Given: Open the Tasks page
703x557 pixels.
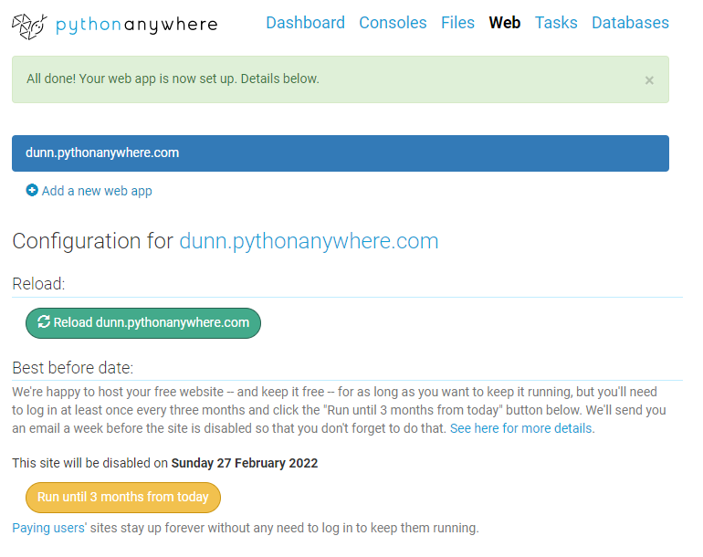Looking at the screenshot, I should tap(556, 23).
